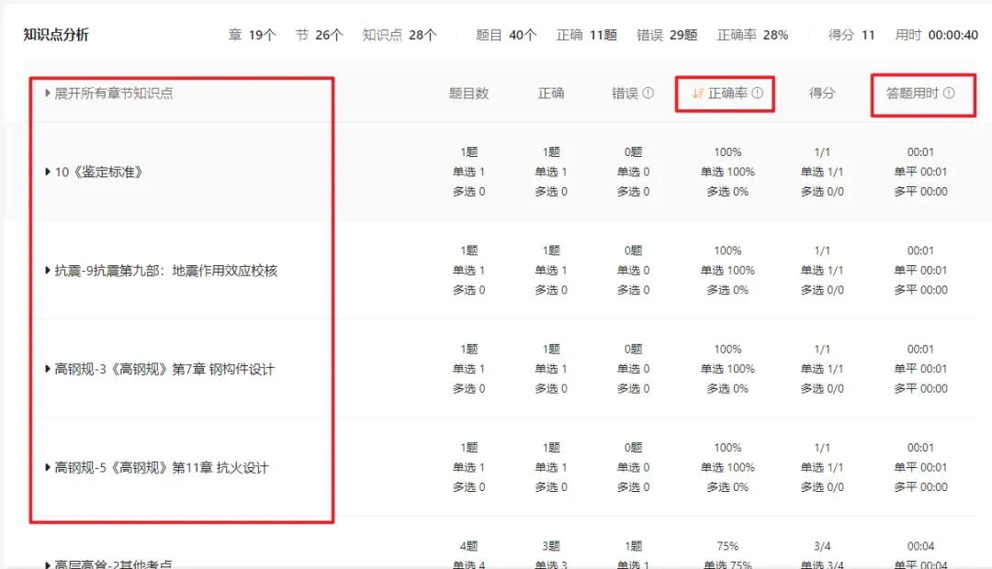Viewport: 992px width, 569px height.
Task: Click 单选 100% in 高钢规-3 row
Action: click(x=727, y=369)
